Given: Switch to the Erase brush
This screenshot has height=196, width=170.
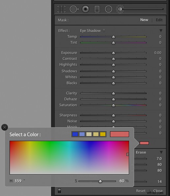Looking at the screenshot, I should point(141,152).
